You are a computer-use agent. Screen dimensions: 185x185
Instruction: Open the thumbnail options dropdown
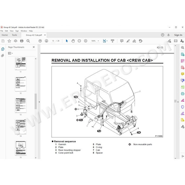point(10,53)
